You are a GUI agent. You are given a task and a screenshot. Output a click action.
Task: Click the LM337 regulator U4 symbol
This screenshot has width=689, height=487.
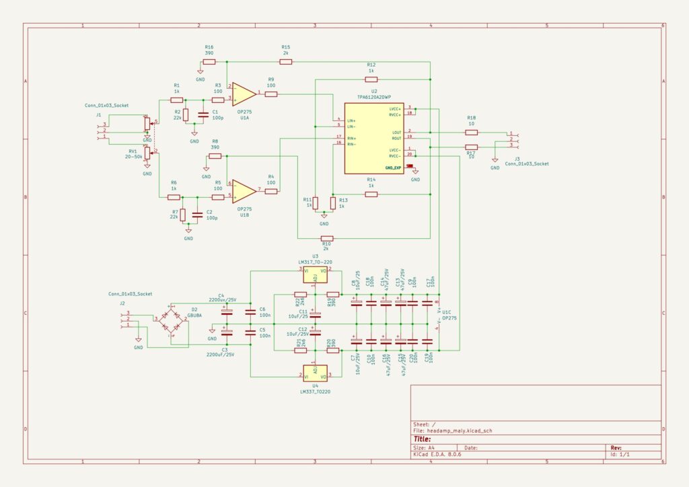pyautogui.click(x=315, y=372)
